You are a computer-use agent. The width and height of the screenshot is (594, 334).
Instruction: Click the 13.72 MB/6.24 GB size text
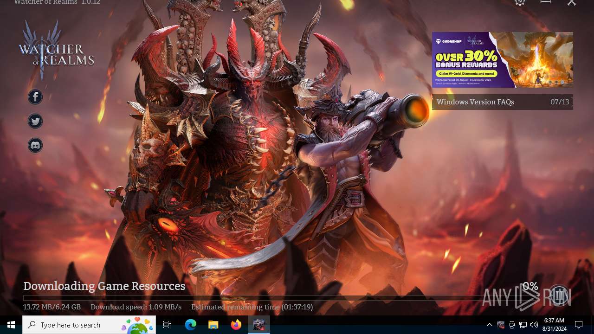52,307
